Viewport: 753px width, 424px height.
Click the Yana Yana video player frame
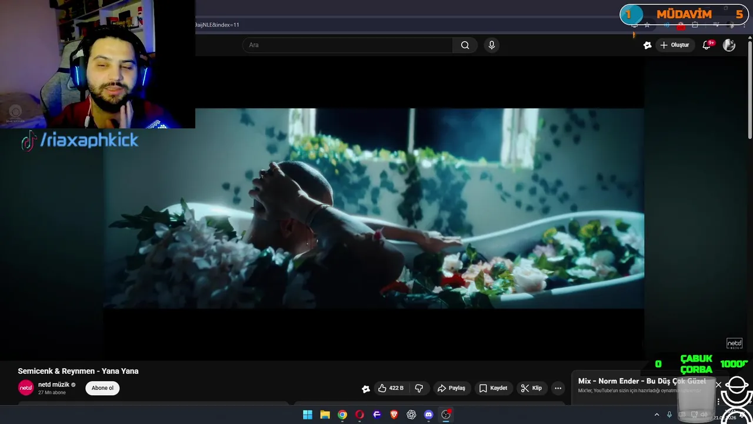[x=374, y=208]
